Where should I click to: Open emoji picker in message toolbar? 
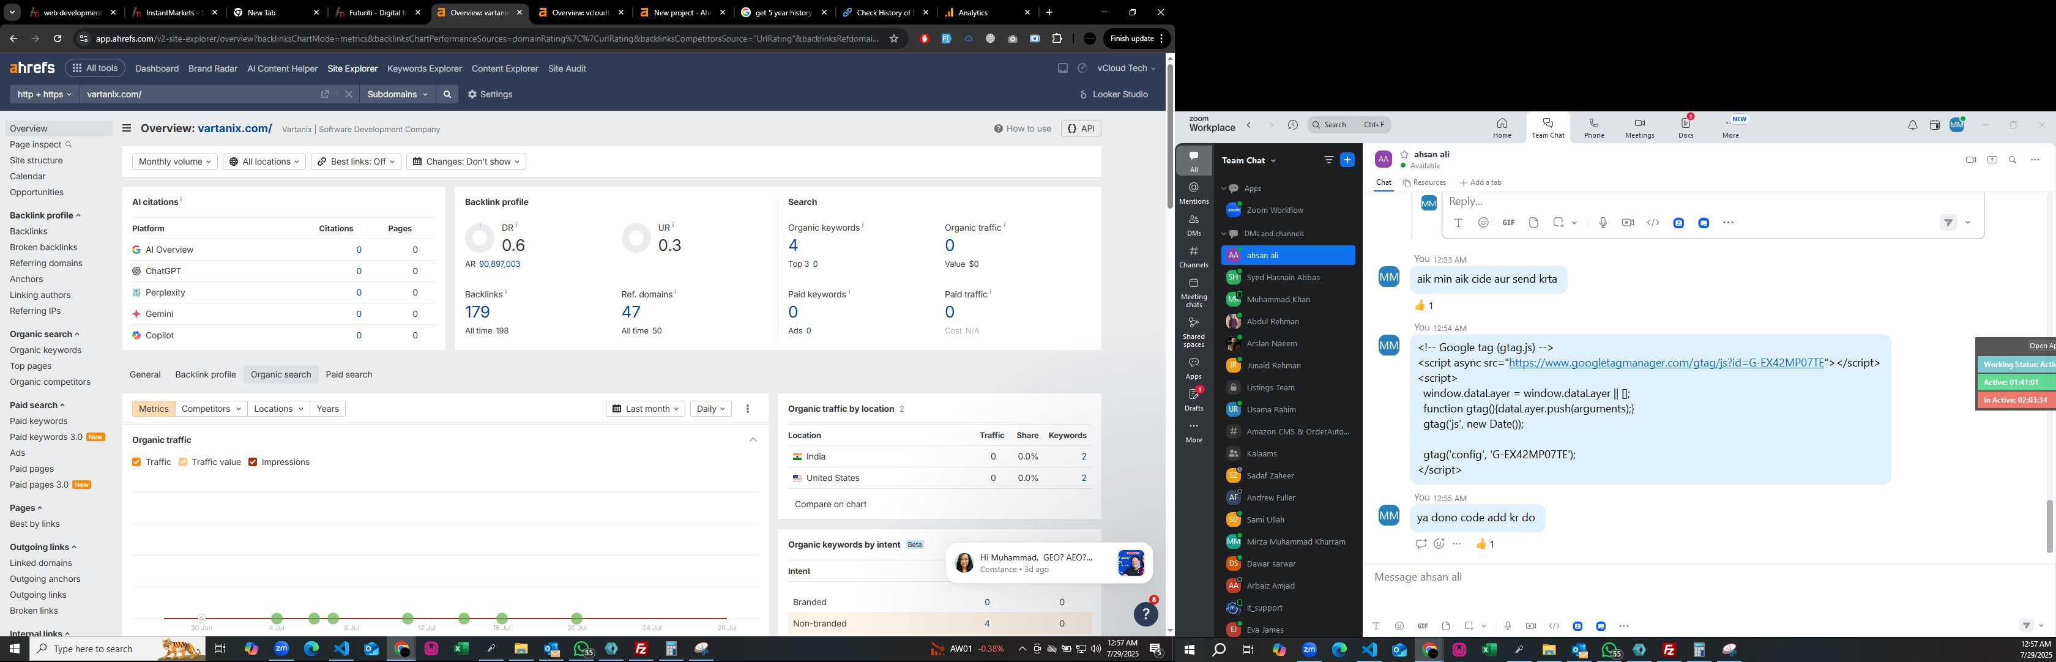pos(1398,626)
